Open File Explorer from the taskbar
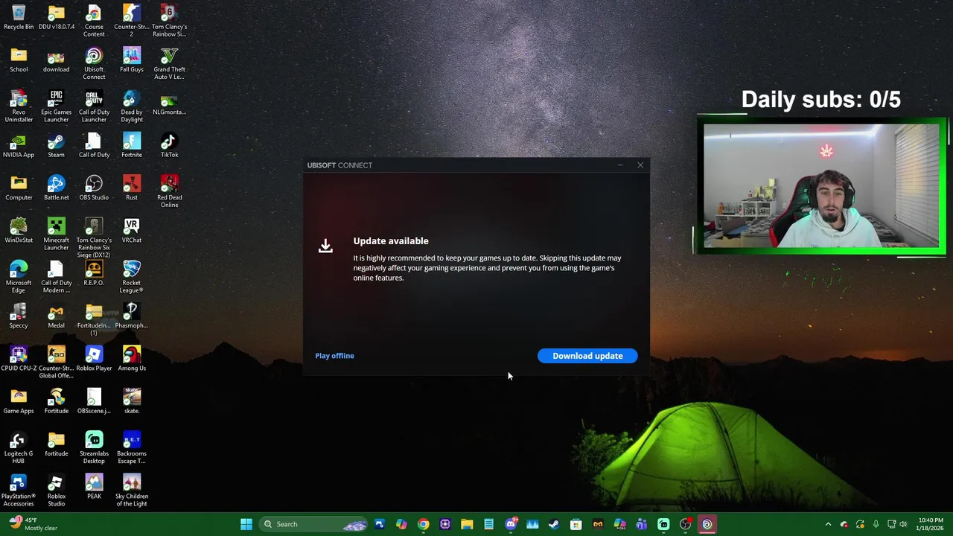 (467, 524)
